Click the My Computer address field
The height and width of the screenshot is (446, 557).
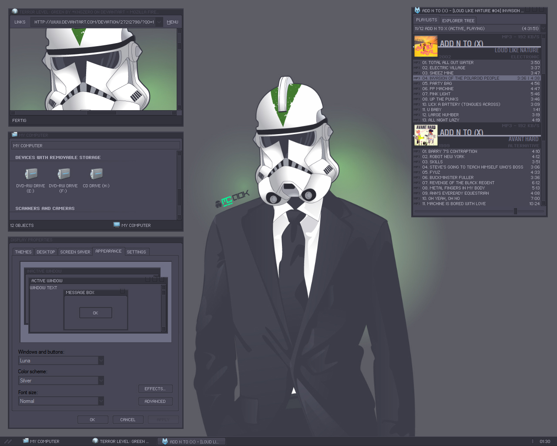tap(95, 145)
